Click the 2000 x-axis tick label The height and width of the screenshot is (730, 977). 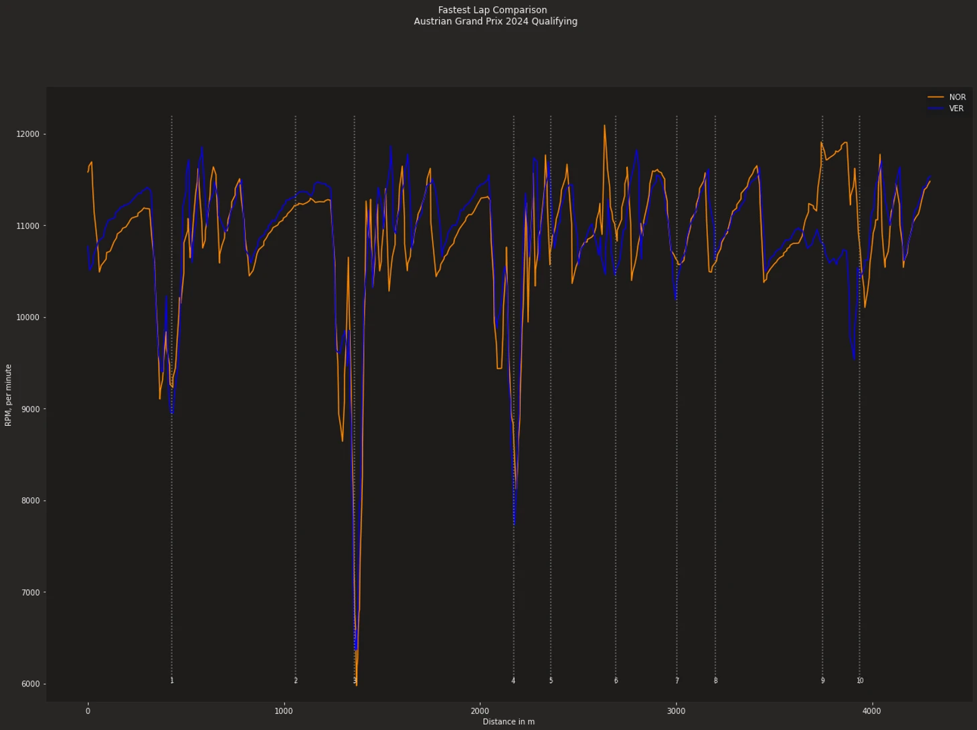click(480, 711)
